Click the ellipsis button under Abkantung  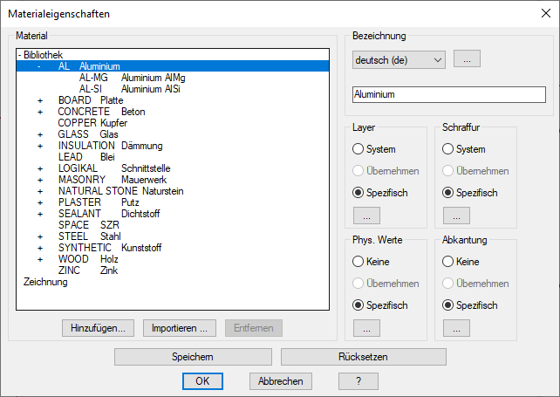click(456, 328)
